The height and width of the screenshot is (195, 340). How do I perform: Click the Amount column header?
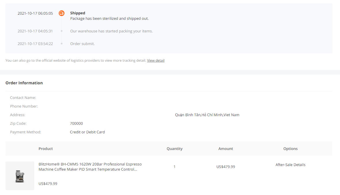click(x=225, y=149)
